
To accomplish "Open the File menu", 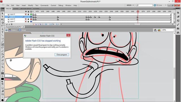I will [x=8, y=5].
